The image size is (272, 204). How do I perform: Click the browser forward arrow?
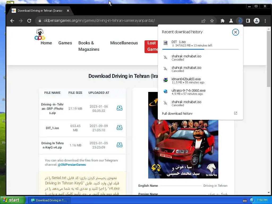click(21, 21)
